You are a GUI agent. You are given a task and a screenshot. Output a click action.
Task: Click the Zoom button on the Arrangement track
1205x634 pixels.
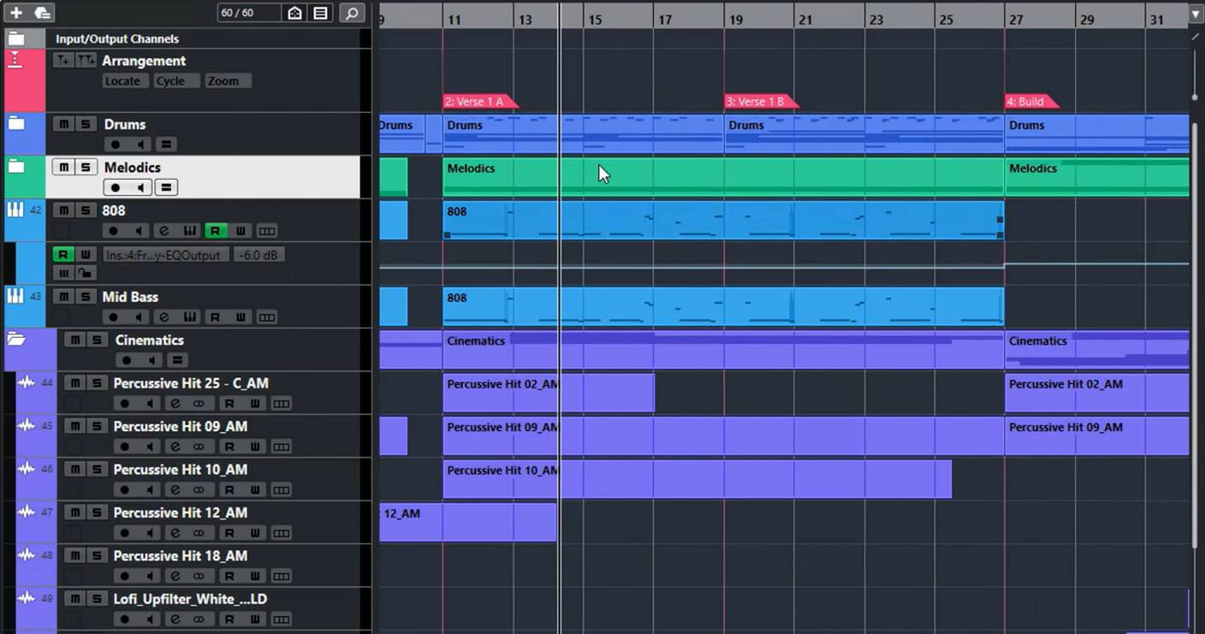coord(225,80)
